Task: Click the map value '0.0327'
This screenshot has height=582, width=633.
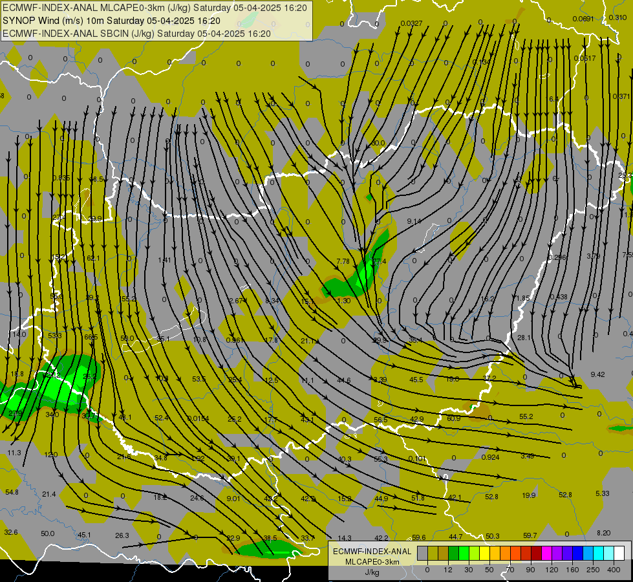Action: click(x=411, y=23)
